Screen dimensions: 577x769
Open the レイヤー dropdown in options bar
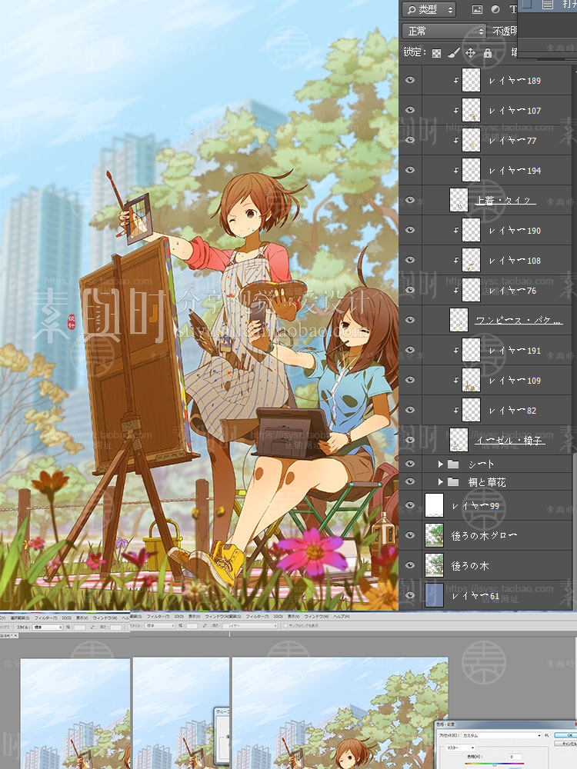250,626
